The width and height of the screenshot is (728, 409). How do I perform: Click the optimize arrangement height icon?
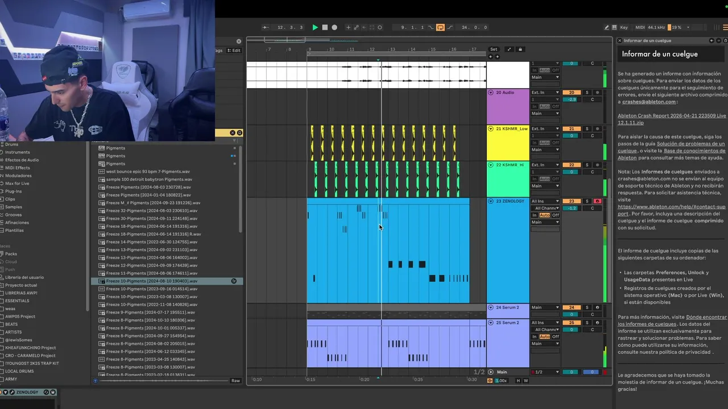click(509, 49)
